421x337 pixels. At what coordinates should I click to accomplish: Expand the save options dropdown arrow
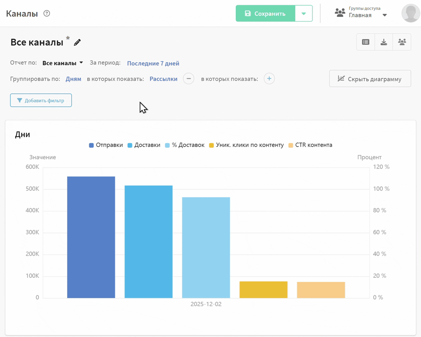pos(304,13)
